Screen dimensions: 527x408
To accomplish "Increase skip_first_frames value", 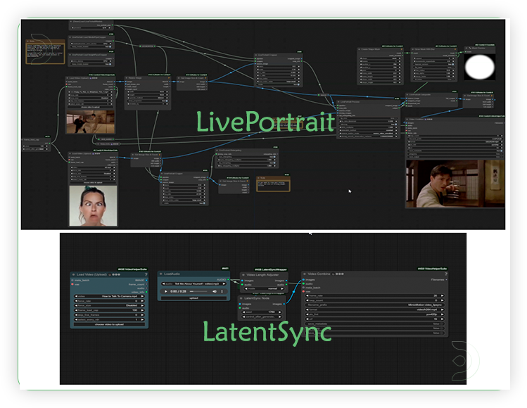I will pyautogui.click(x=143, y=315).
